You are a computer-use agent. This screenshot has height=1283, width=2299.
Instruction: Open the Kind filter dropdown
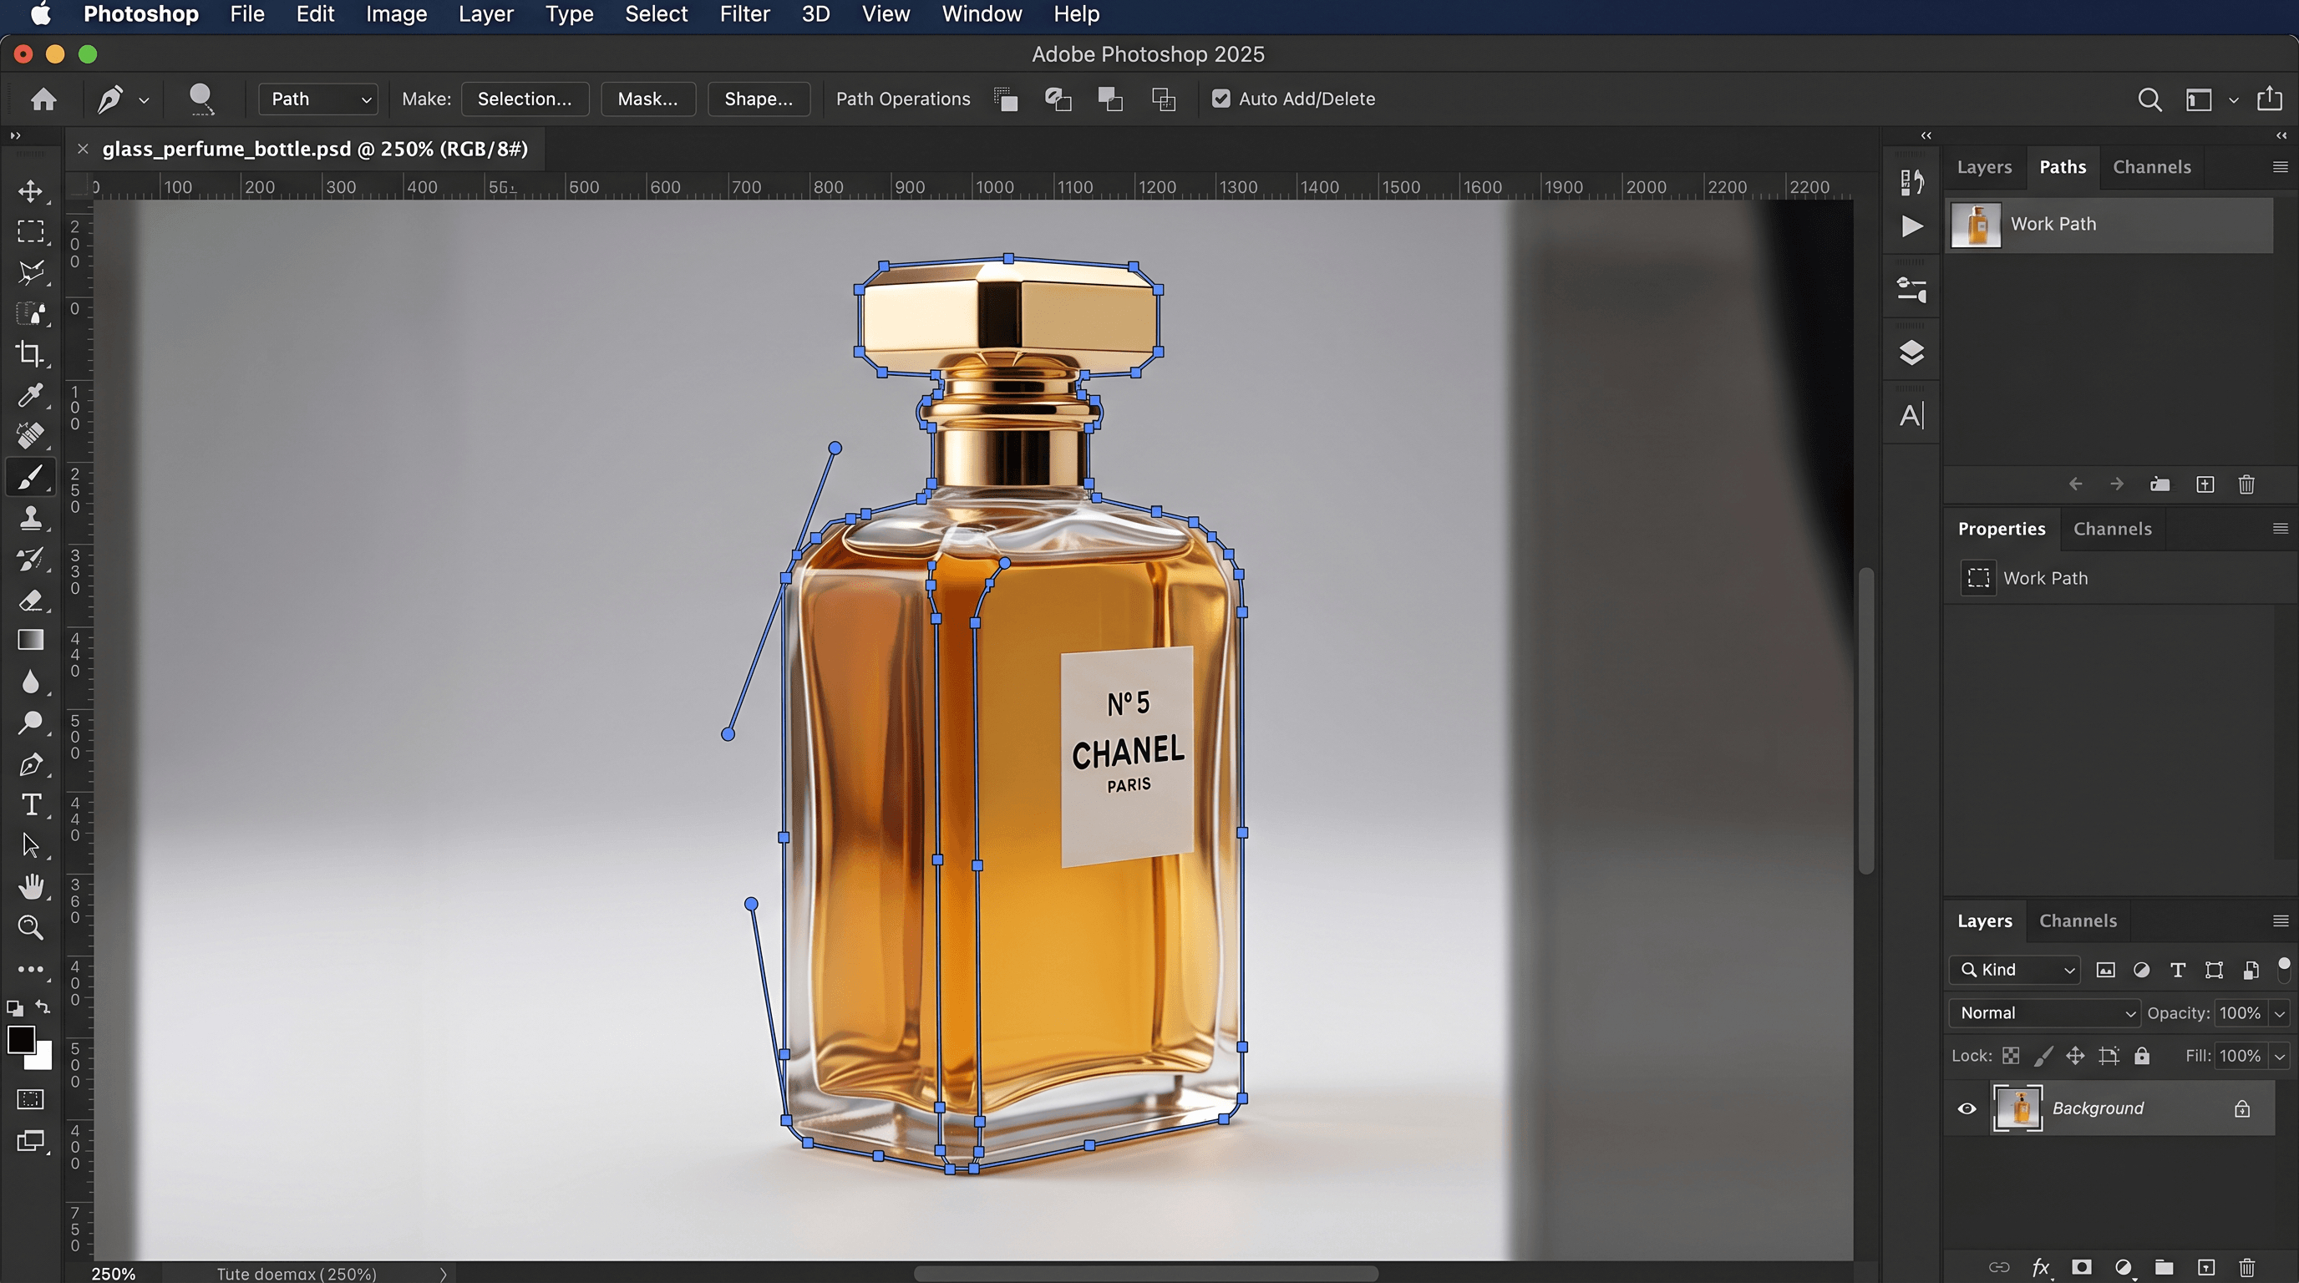coord(2015,970)
